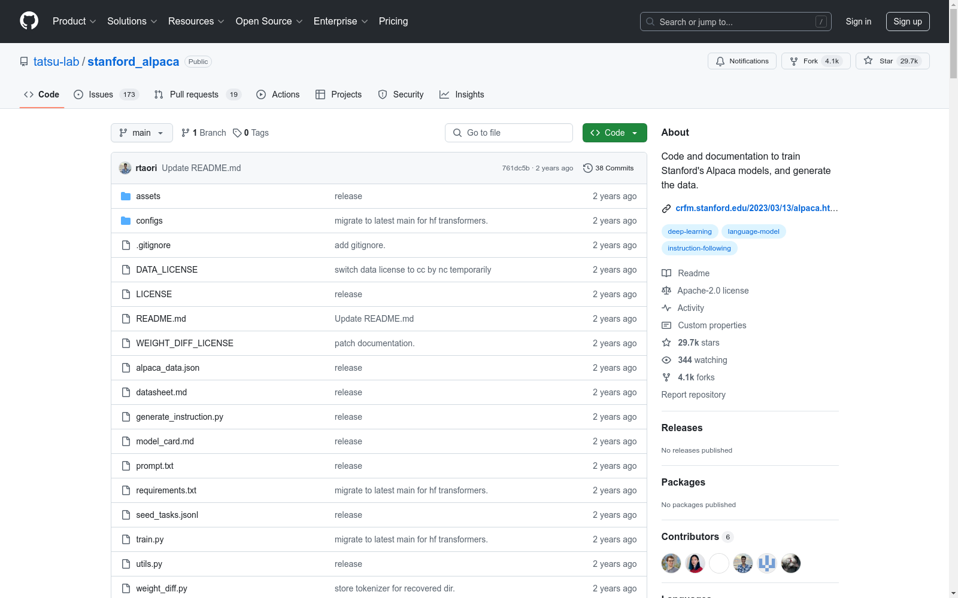Open the main branch selector dropdown
The width and height of the screenshot is (958, 598).
point(142,133)
